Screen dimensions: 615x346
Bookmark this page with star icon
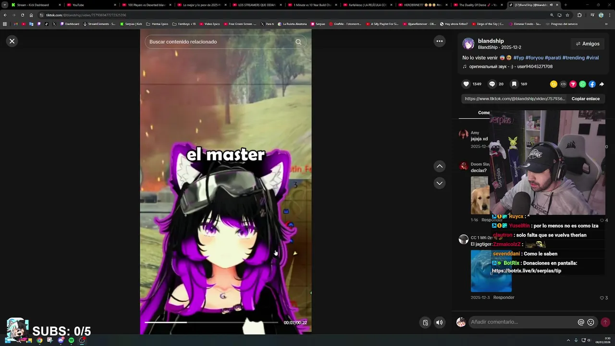(567, 15)
